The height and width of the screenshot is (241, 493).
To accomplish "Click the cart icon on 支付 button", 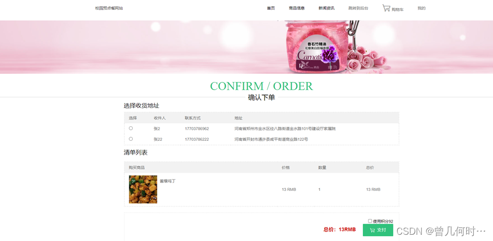I will [x=373, y=230].
